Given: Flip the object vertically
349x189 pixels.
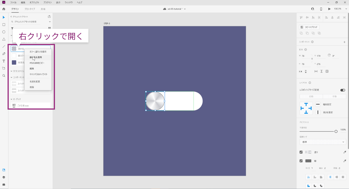Looking at the screenshot, I should (x=306, y=71).
